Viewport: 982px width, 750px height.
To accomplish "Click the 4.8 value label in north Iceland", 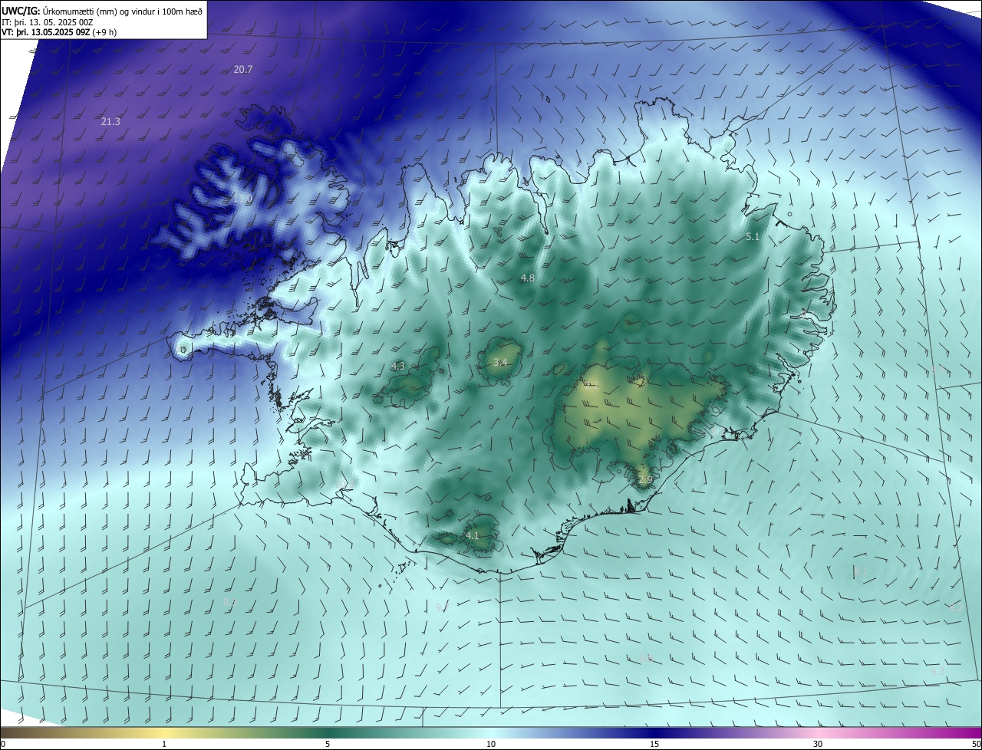I will tap(528, 278).
